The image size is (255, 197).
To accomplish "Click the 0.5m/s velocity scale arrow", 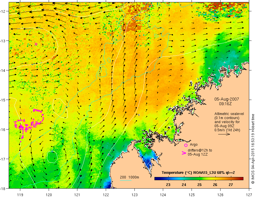I will 224,134.
